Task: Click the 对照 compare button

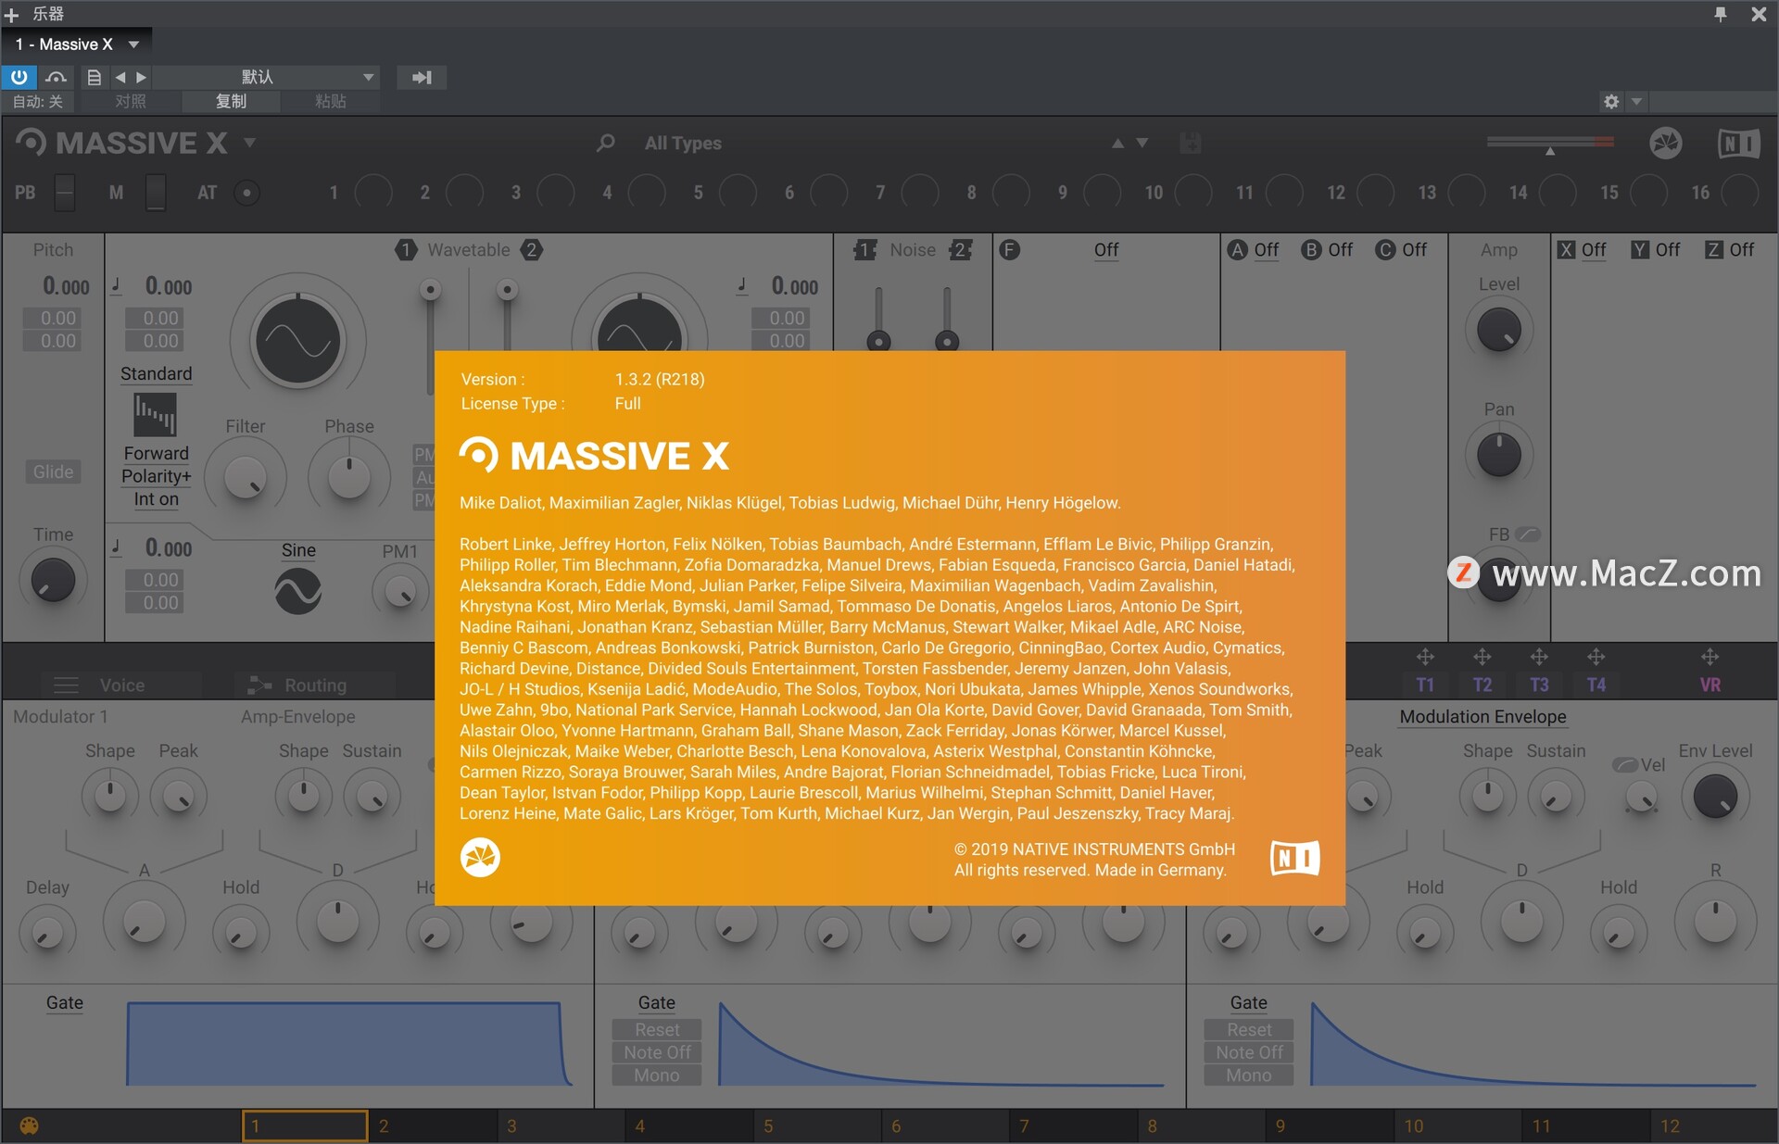Action: [131, 101]
